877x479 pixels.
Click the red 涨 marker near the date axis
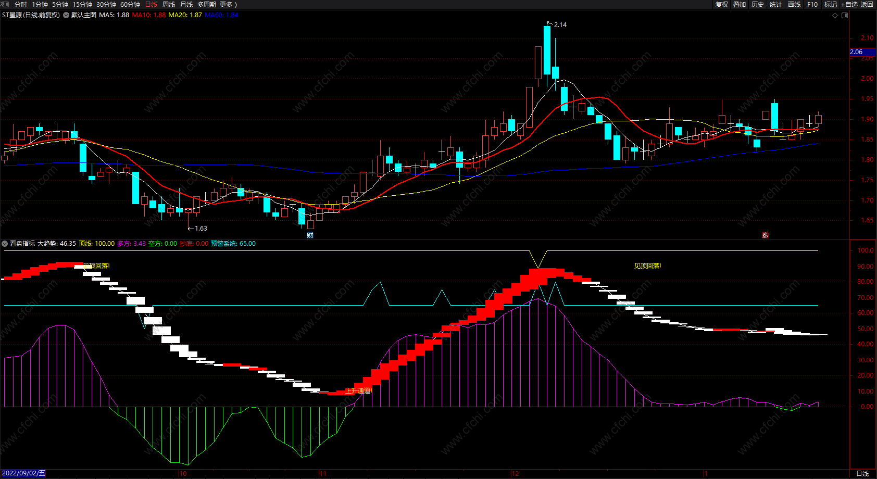(765, 235)
